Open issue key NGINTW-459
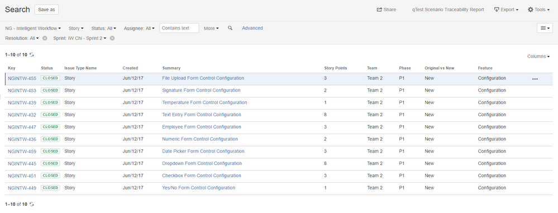Image resolution: width=558 pixels, height=213 pixels. [x=22, y=152]
